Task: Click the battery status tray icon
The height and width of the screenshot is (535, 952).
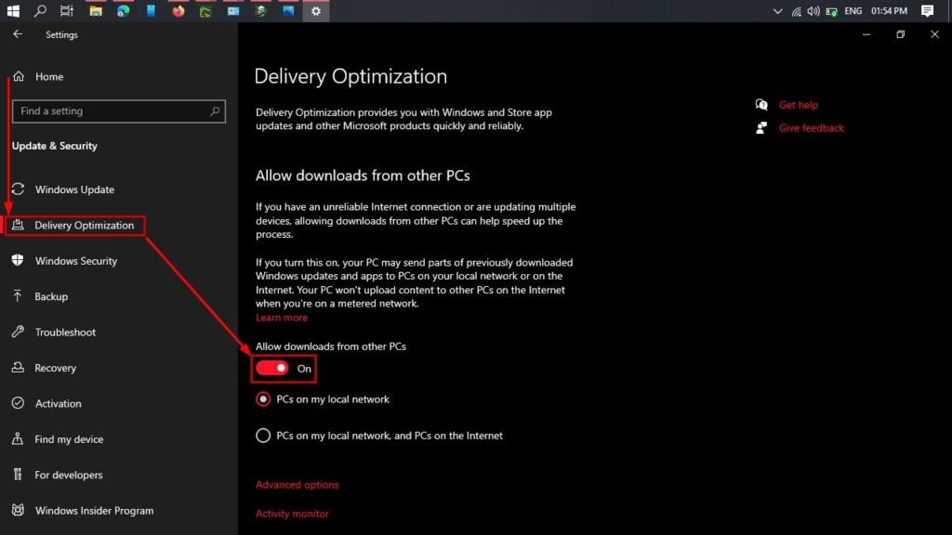Action: pyautogui.click(x=832, y=11)
